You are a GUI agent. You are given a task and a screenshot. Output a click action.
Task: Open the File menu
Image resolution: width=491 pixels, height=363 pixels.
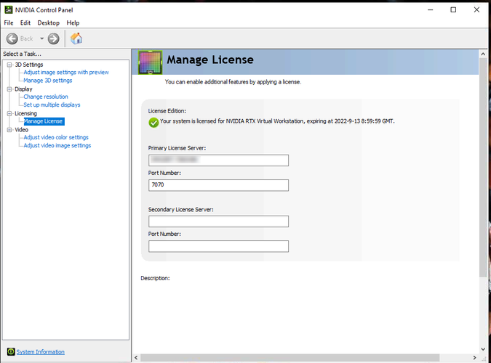click(x=9, y=23)
